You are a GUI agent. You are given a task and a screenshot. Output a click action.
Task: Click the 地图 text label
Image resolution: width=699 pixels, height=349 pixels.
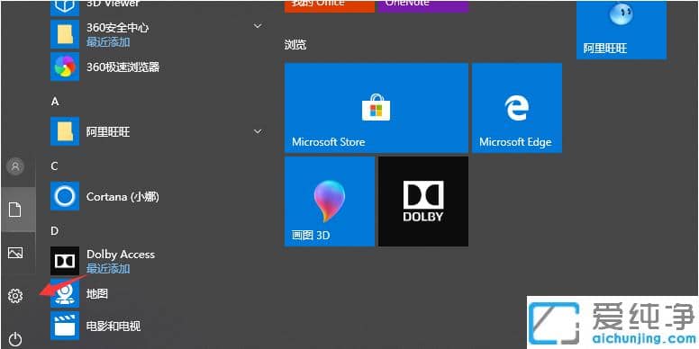tap(97, 294)
